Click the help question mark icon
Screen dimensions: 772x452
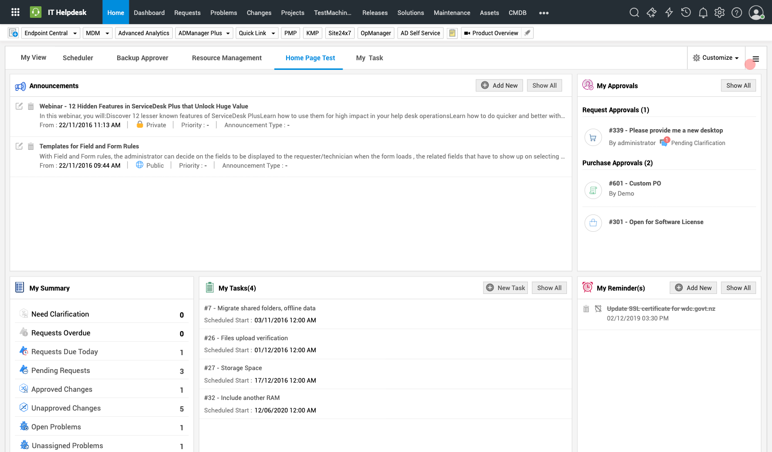pyautogui.click(x=736, y=13)
